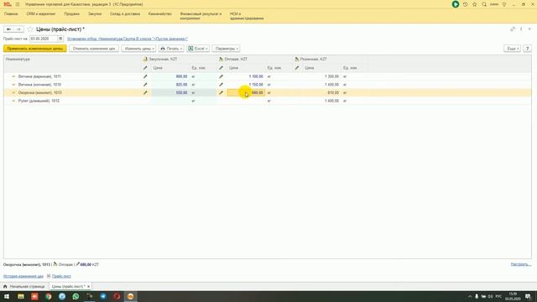
Task: Close the Цены (прайс-лист) tab
Action: pos(89,286)
